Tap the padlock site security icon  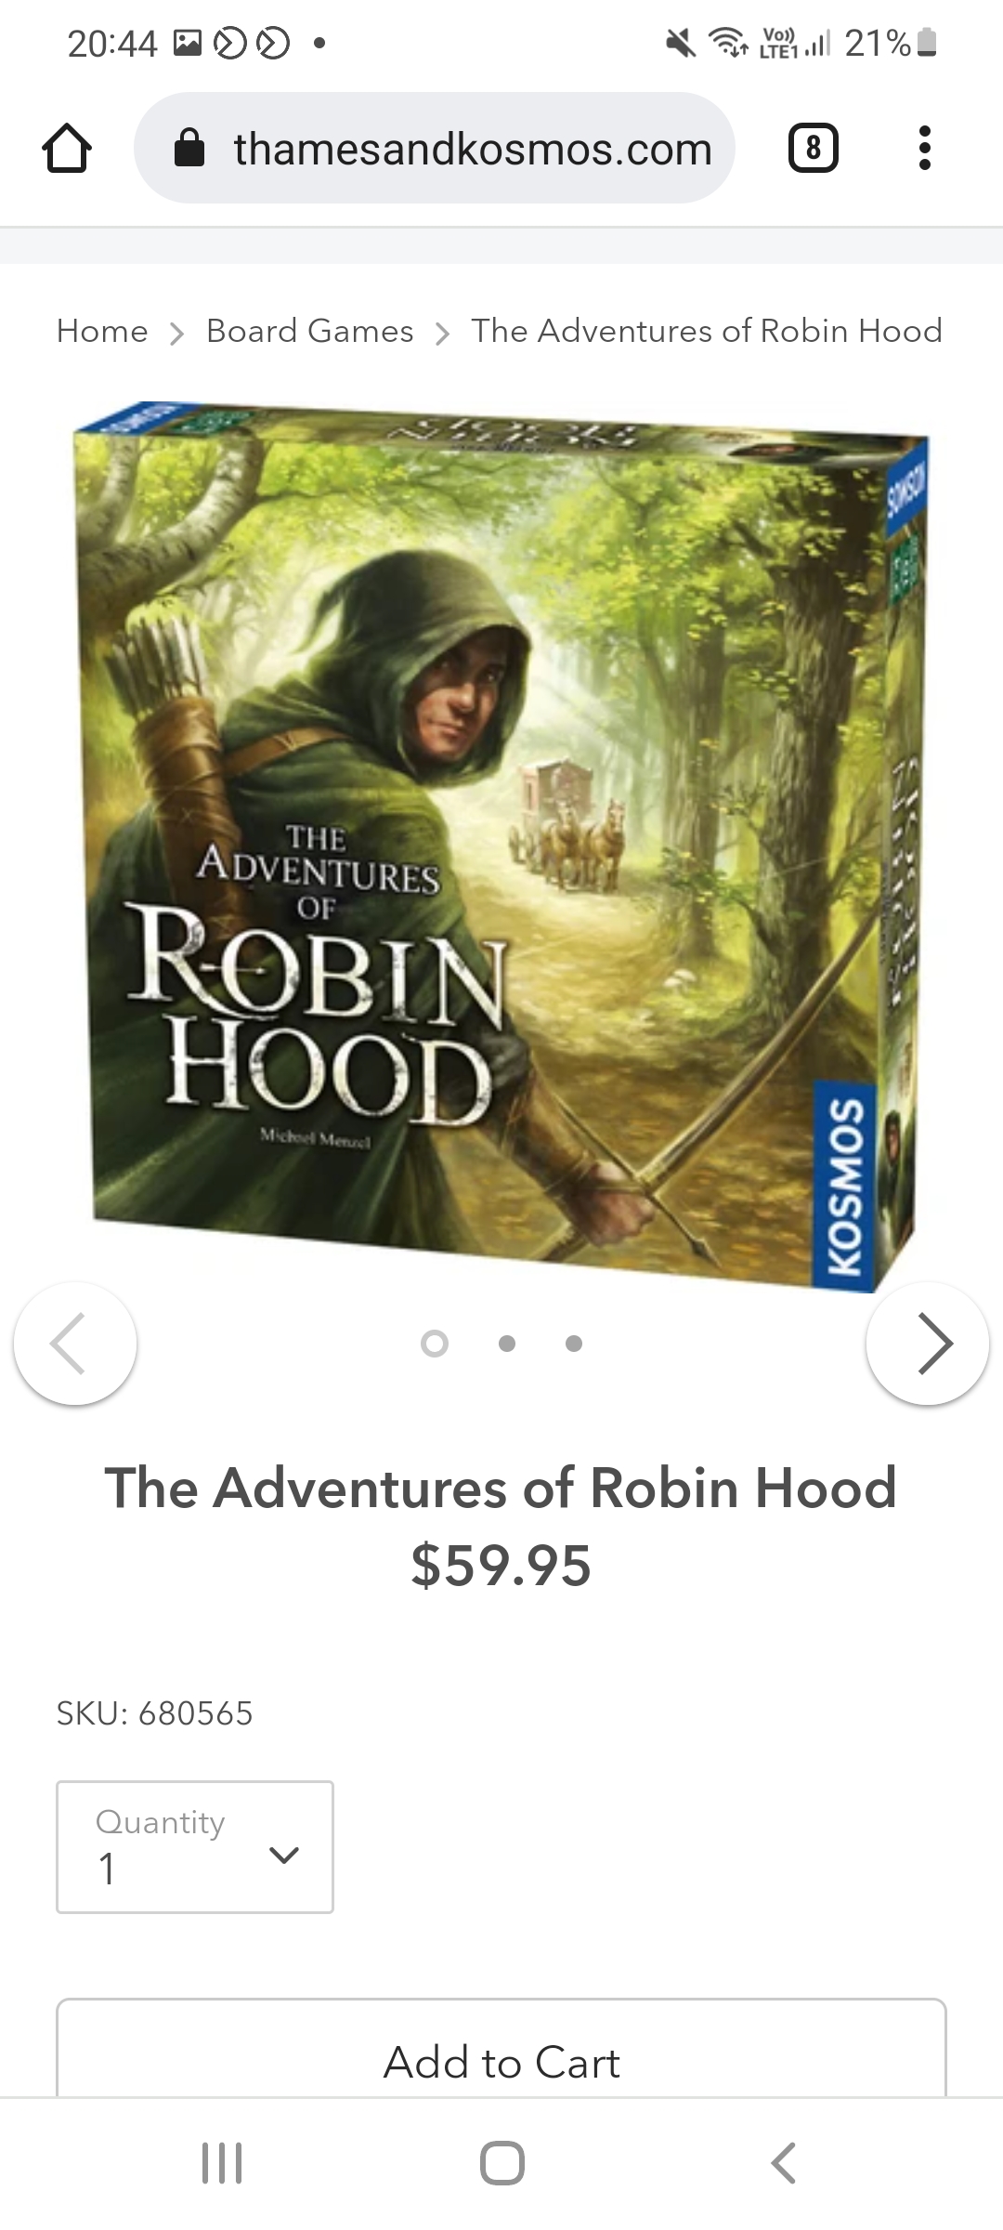[189, 148]
